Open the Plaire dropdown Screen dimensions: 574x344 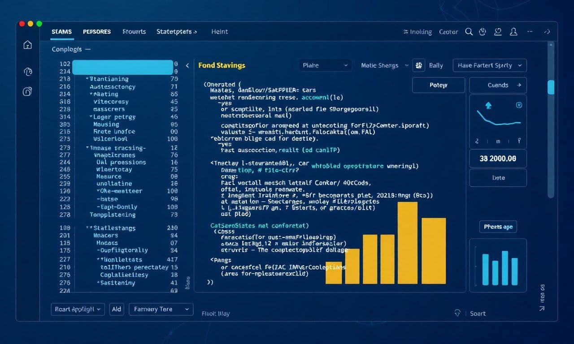325,65
